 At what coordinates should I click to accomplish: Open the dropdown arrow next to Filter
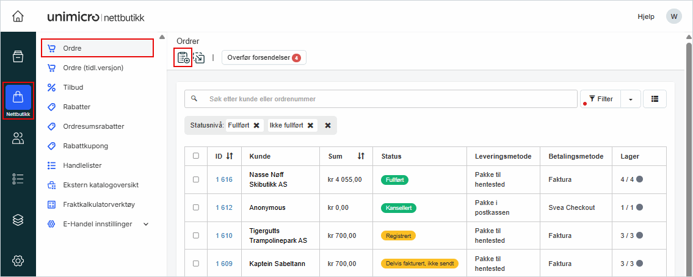630,99
